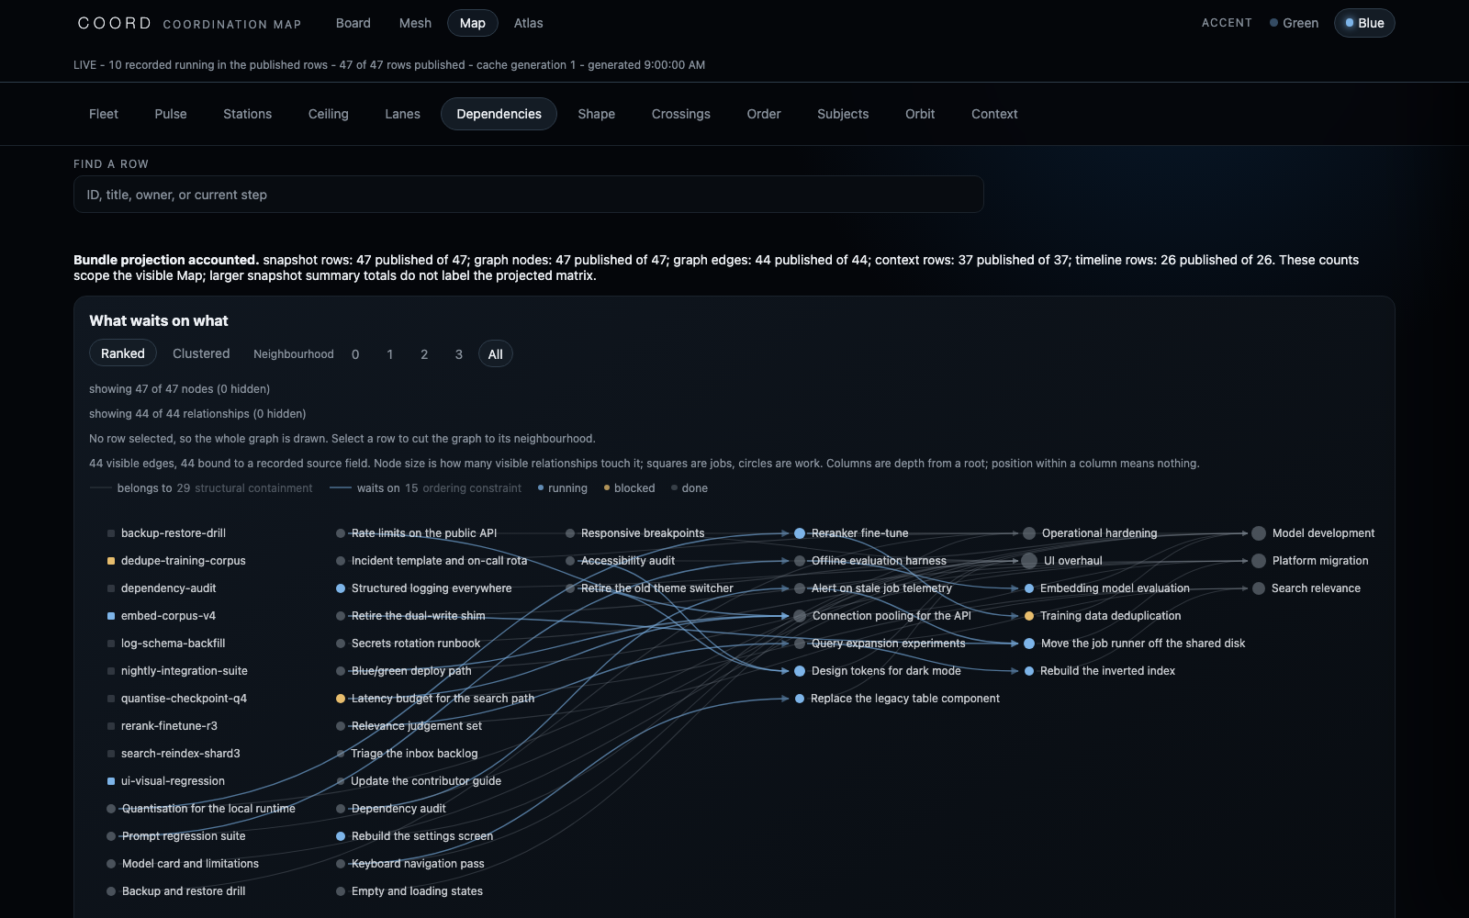1469x918 pixels.
Task: Choose the Blue accent
Action: pyautogui.click(x=1364, y=23)
